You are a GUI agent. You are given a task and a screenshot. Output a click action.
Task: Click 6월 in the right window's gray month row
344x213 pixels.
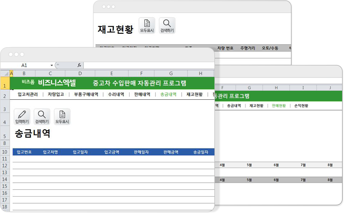276,180
